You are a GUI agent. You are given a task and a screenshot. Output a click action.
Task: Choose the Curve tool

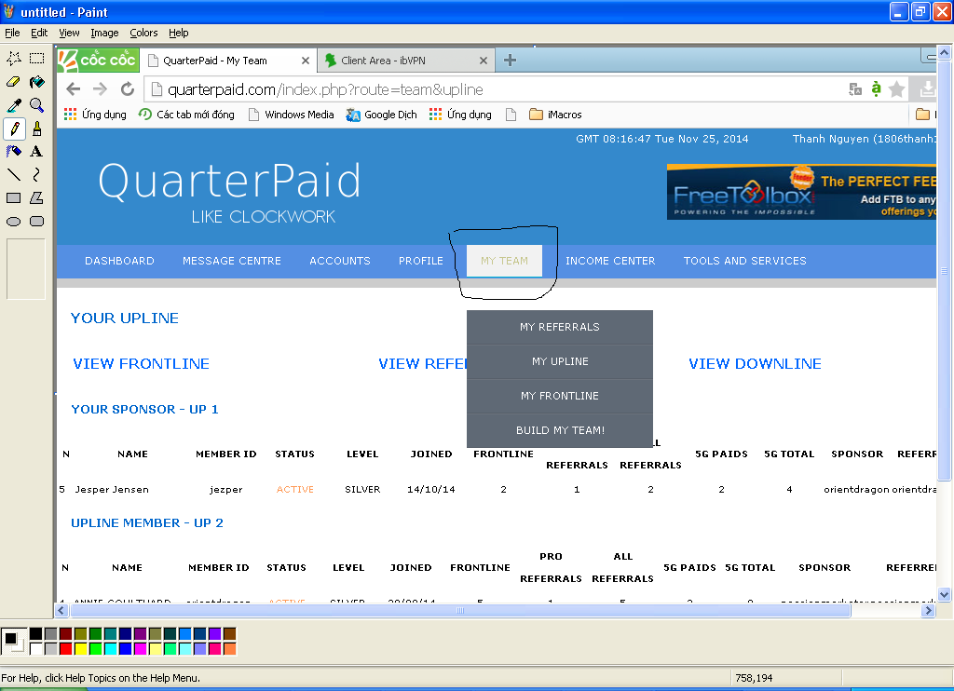tap(36, 174)
